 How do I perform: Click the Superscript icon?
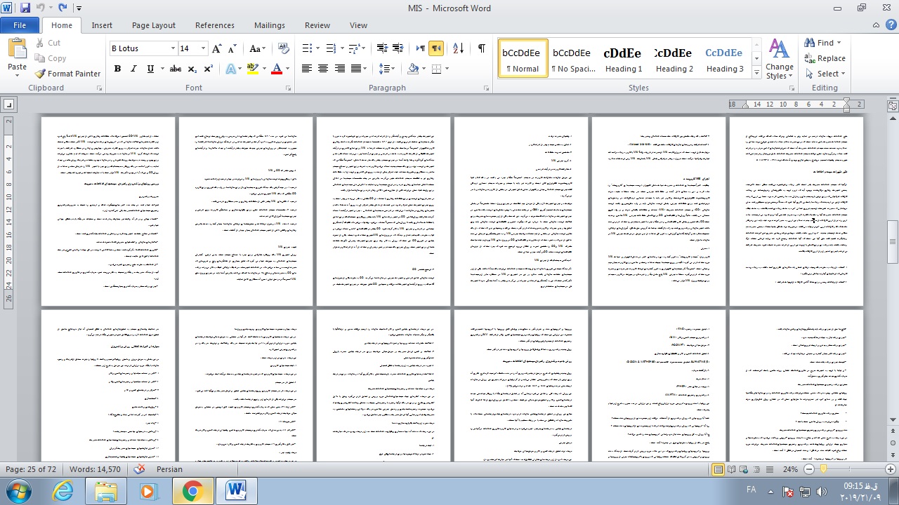[209, 69]
